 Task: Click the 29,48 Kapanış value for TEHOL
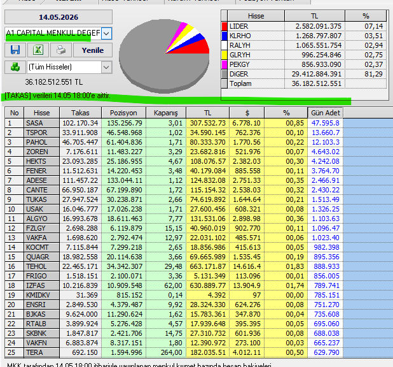point(166,266)
